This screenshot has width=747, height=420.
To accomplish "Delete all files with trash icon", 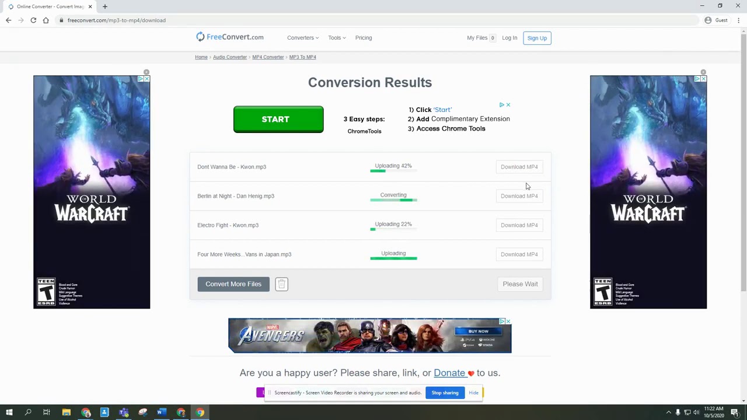I will pos(281,284).
